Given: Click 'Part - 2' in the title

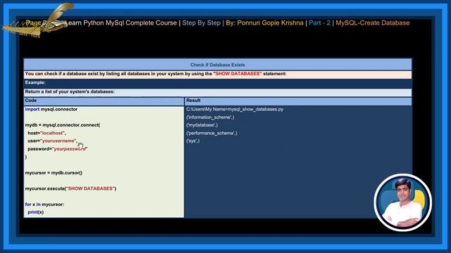Looking at the screenshot, I should point(319,23).
